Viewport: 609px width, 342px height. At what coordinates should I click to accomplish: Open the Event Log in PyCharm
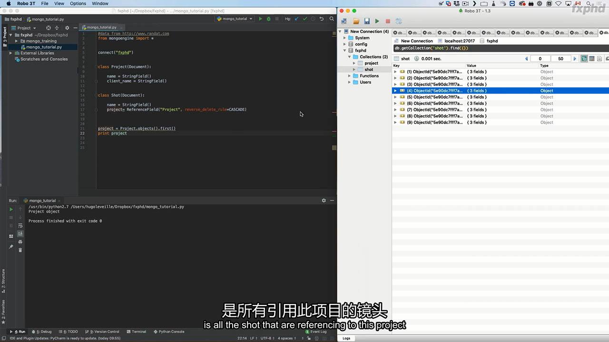[x=315, y=332]
